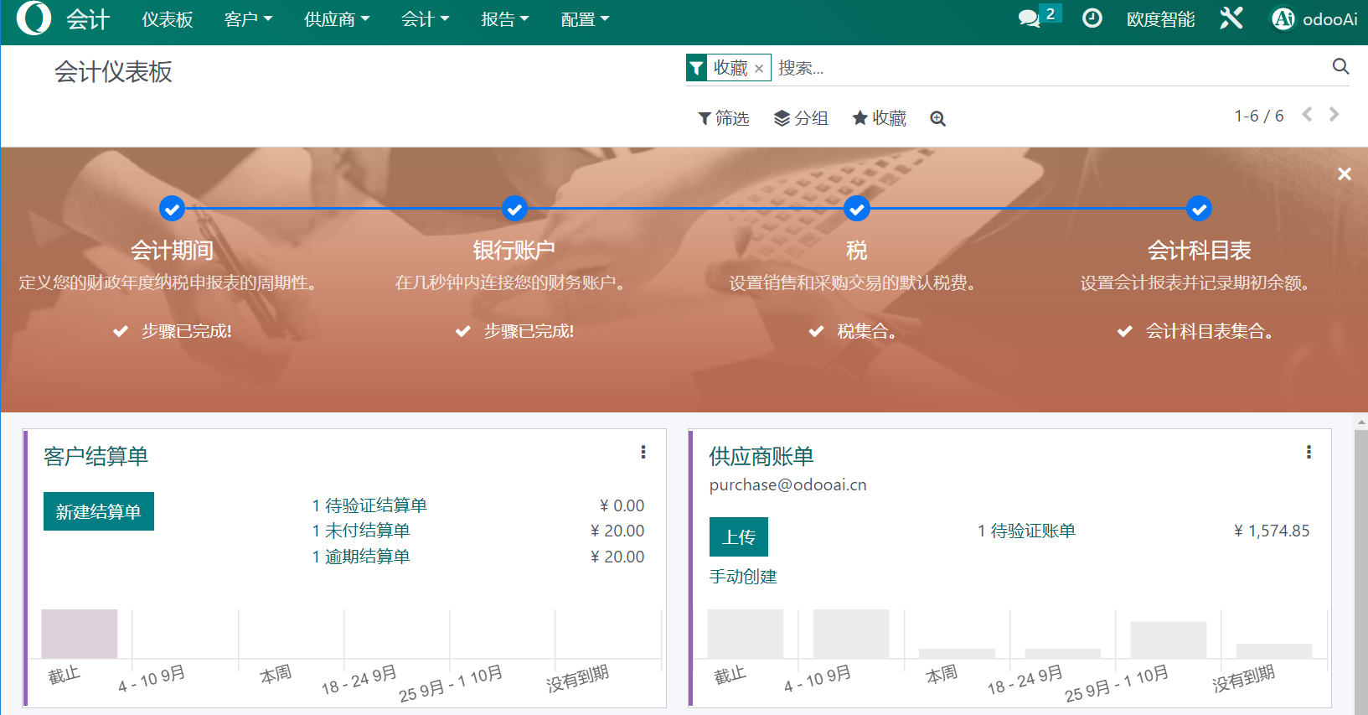Expand the 客户 dropdown menu
Image resolution: width=1368 pixels, height=715 pixels.
248,19
